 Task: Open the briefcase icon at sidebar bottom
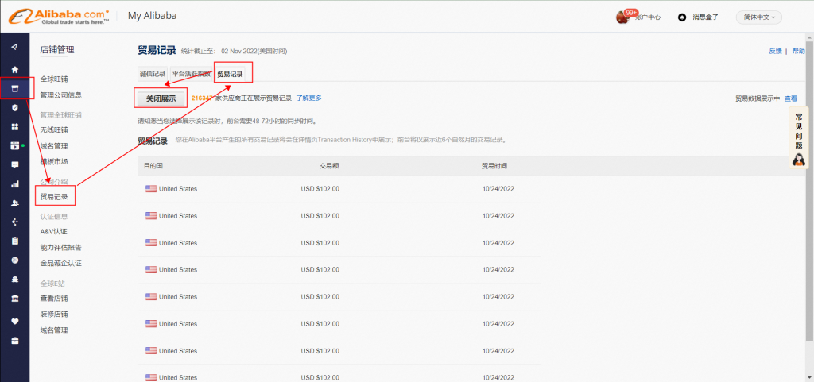(14, 341)
